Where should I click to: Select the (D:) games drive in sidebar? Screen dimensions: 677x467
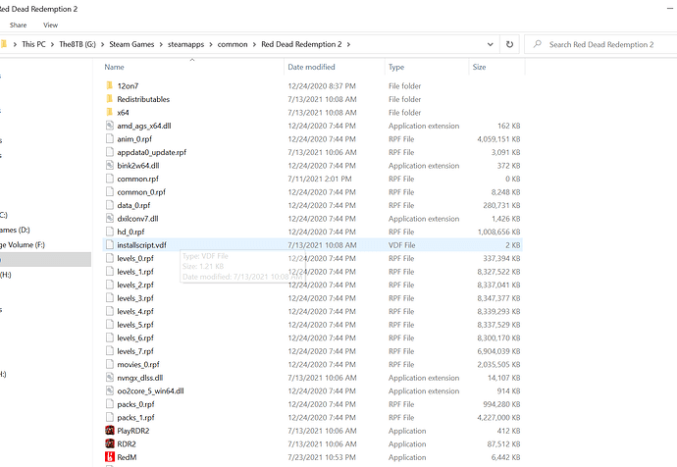pos(15,230)
